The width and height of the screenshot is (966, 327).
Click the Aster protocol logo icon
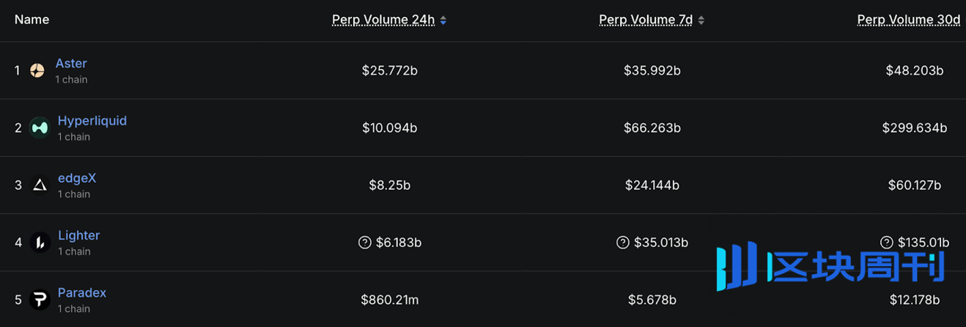point(37,70)
